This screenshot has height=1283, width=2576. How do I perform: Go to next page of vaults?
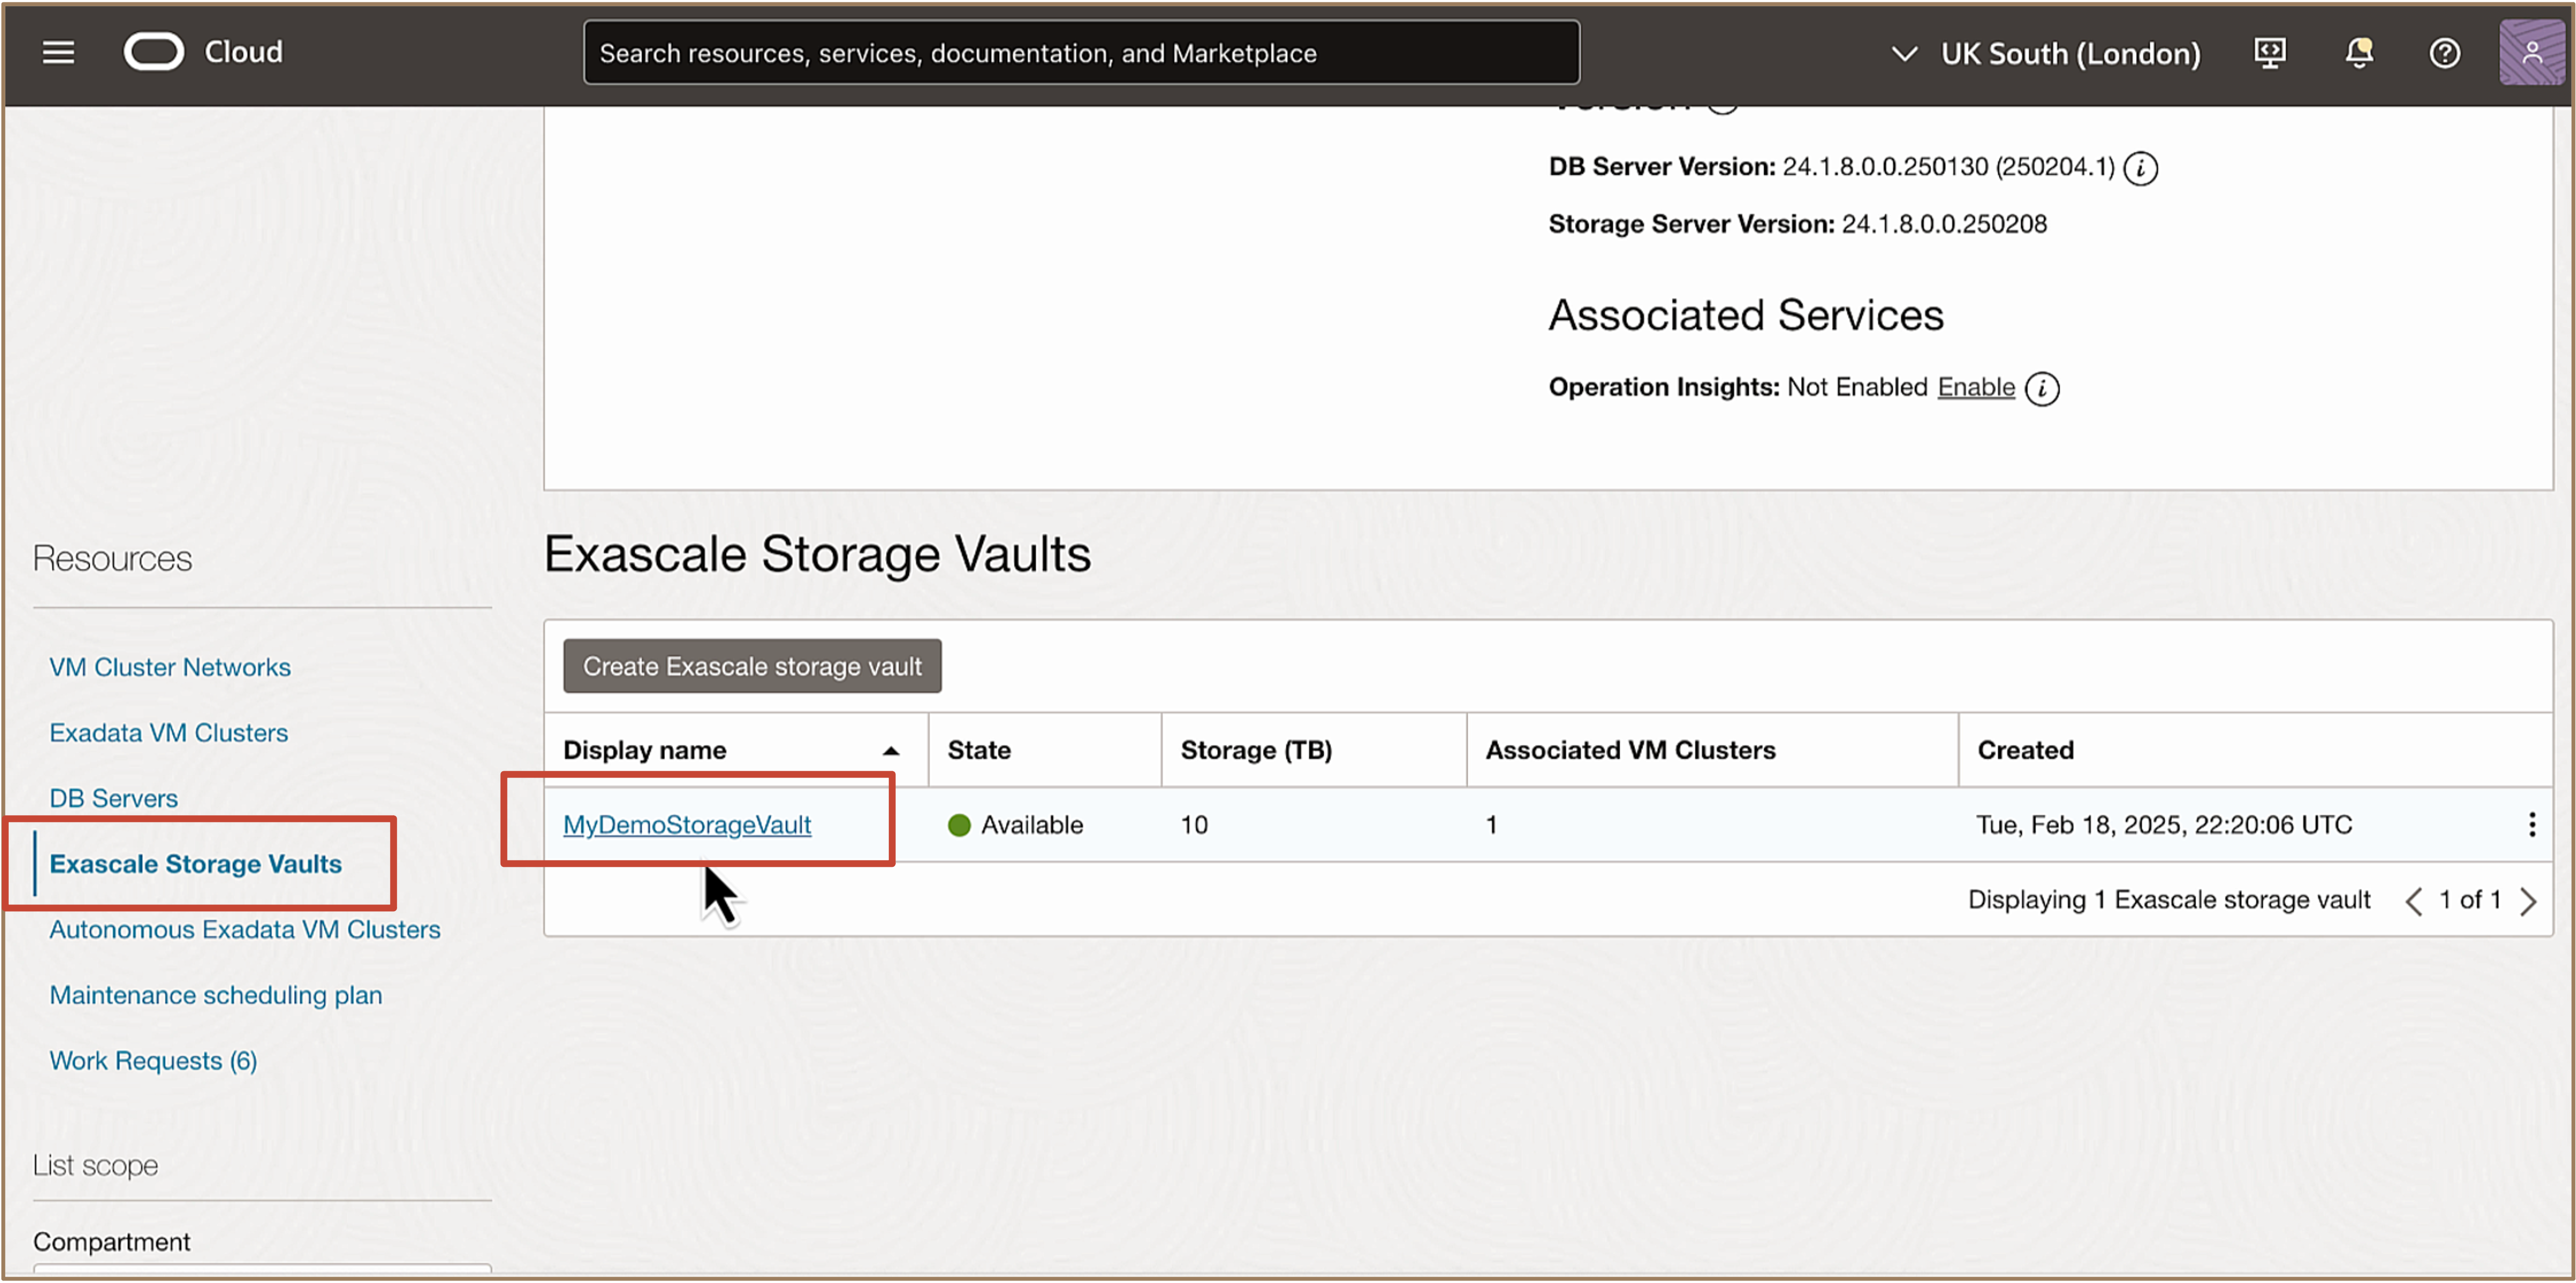tap(2528, 902)
